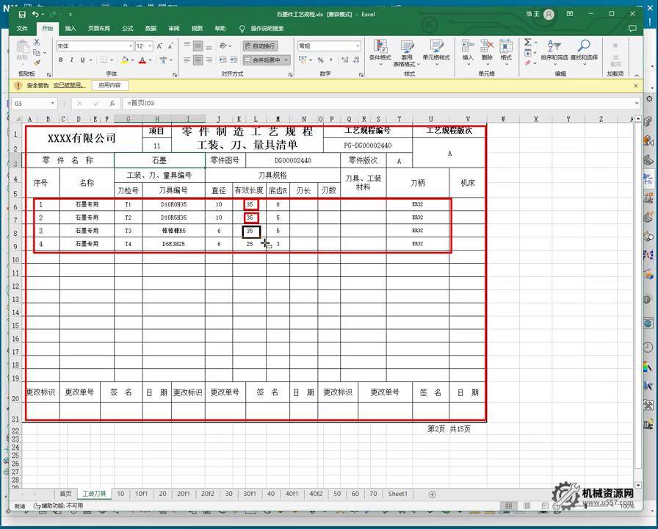This screenshot has height=529, width=658.
Task: Click the Save icon in title bar
Action: (21, 14)
